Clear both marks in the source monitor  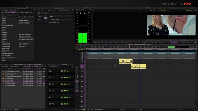pyautogui.click(x=130, y=43)
